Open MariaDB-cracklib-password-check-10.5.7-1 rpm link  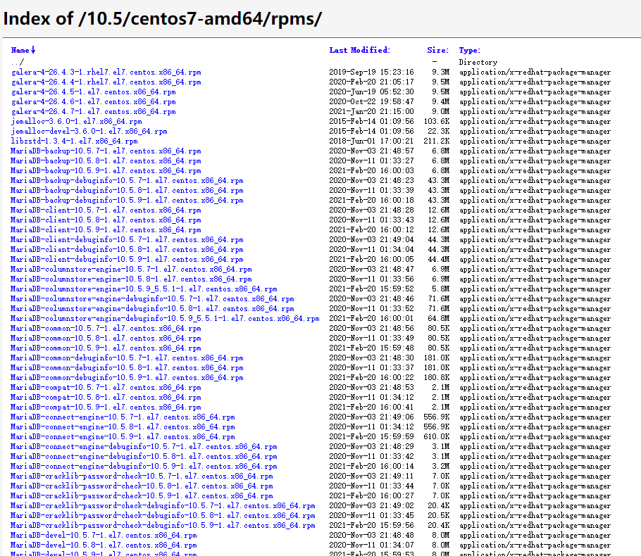pyautogui.click(x=142, y=476)
